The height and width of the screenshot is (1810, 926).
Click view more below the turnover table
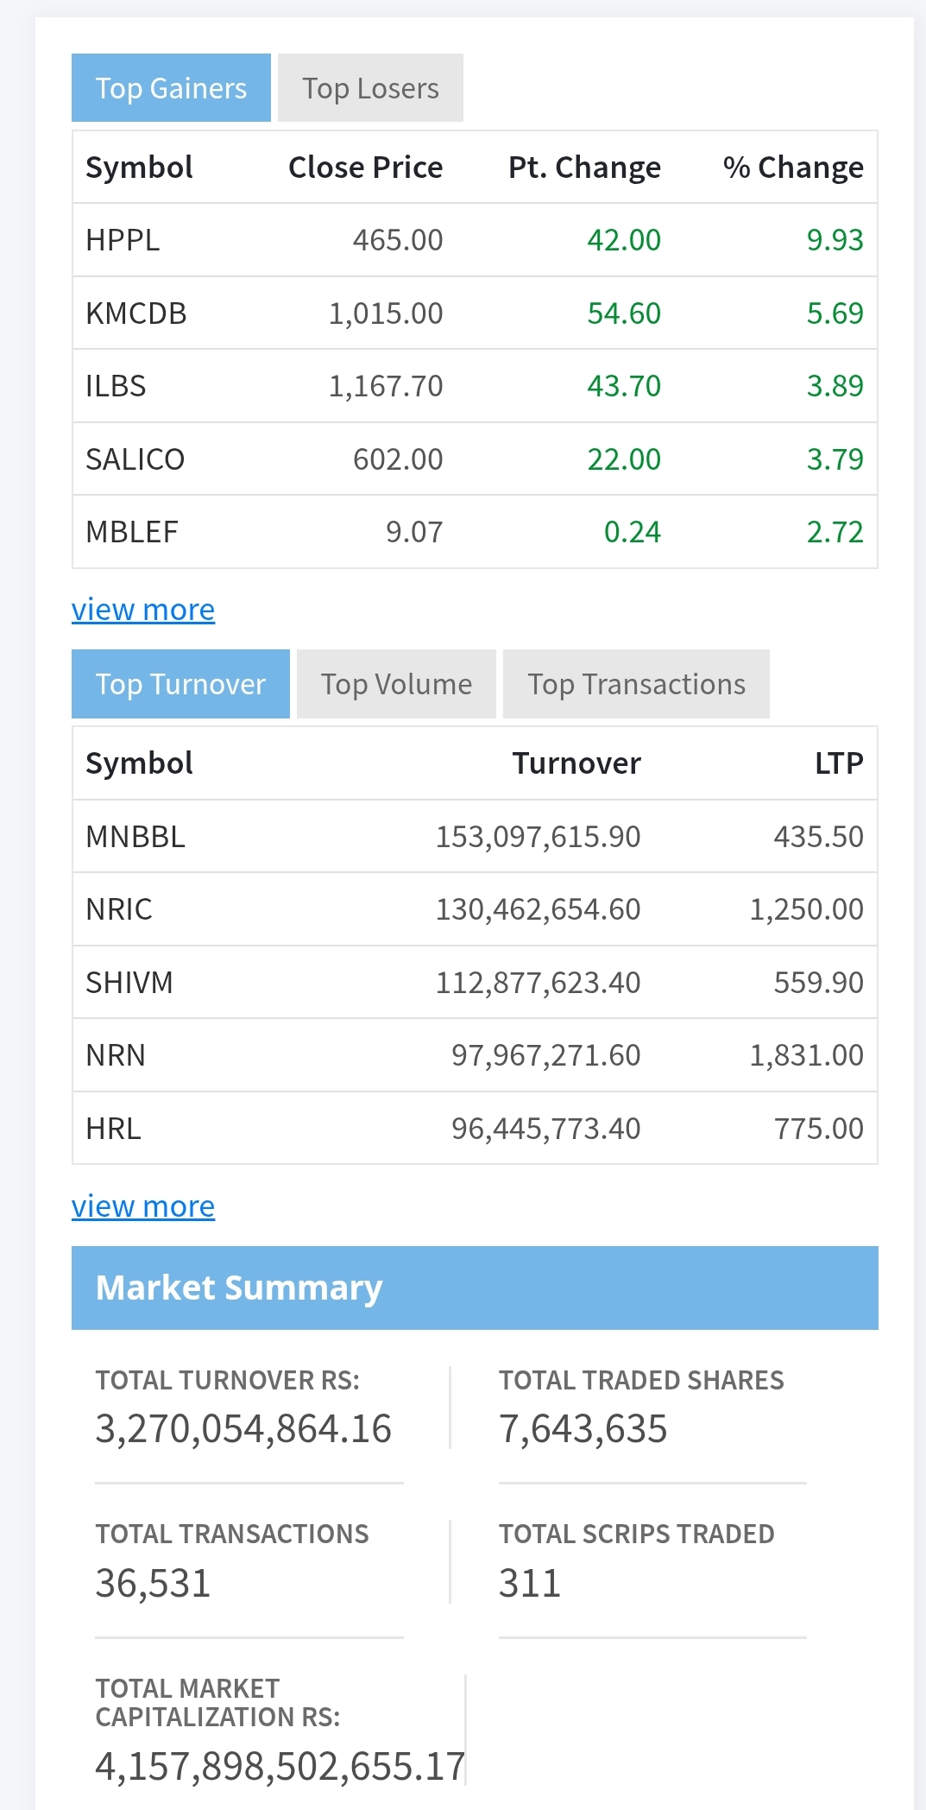[143, 1206]
